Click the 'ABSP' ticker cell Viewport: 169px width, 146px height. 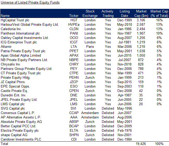pos(74,122)
